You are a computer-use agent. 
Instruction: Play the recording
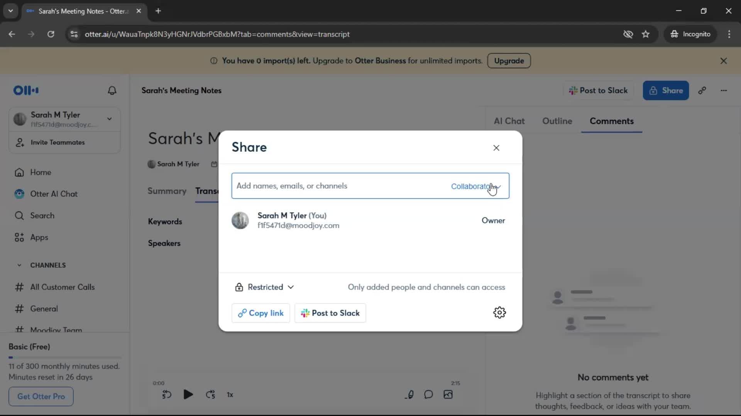click(188, 394)
